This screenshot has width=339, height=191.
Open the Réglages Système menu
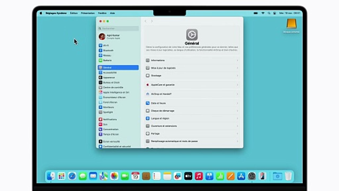click(x=56, y=13)
